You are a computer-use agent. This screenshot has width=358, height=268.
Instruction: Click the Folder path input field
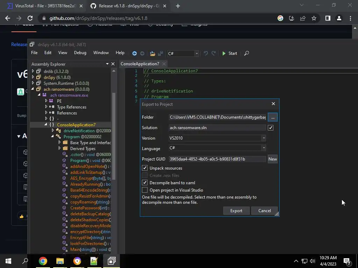tap(217, 117)
